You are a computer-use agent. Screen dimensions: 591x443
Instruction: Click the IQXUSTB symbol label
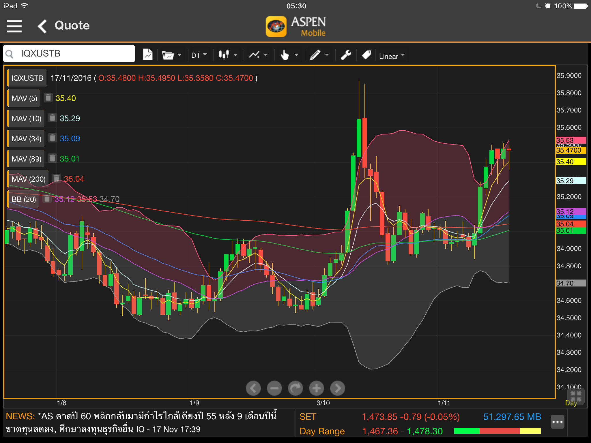(27, 78)
